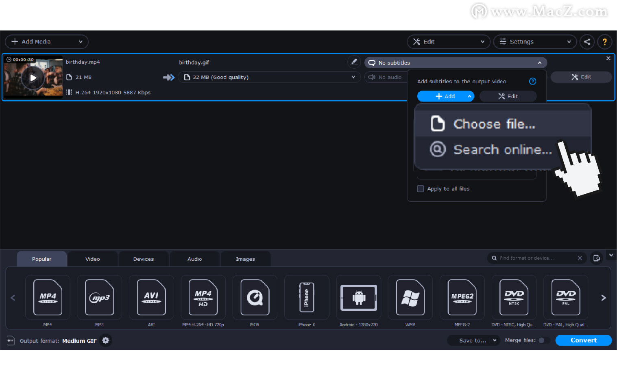Click output format icon at bottom left
617x381 pixels.
click(x=11, y=340)
